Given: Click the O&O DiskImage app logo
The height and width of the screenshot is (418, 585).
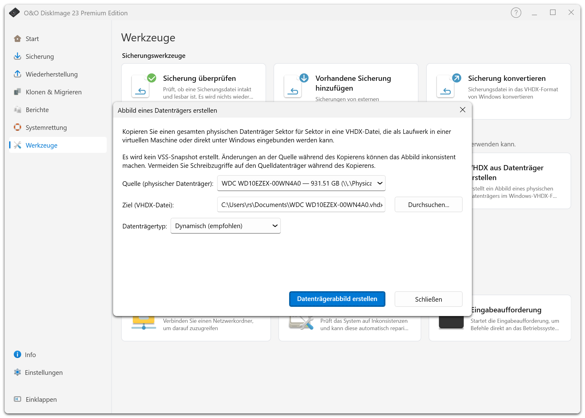Looking at the screenshot, I should 14,13.
